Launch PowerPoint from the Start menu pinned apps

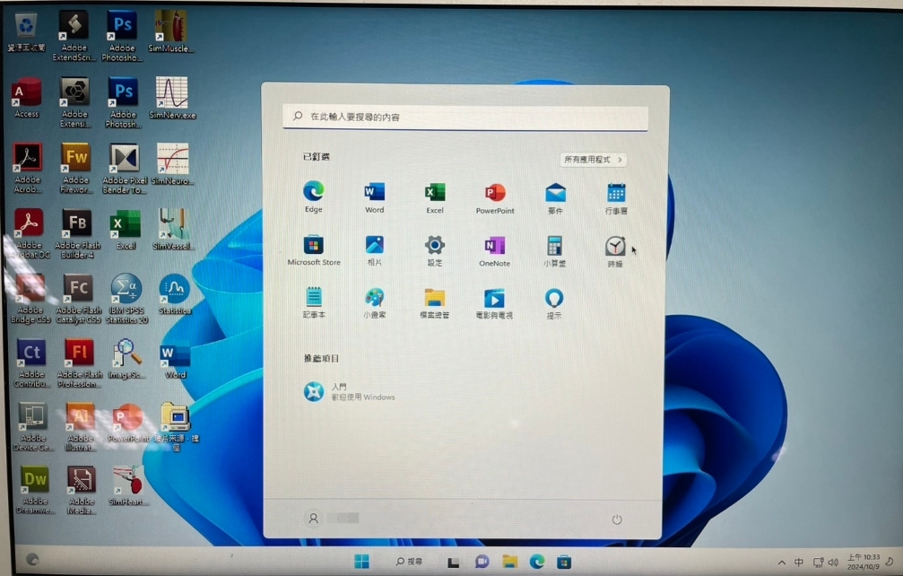[x=495, y=197]
